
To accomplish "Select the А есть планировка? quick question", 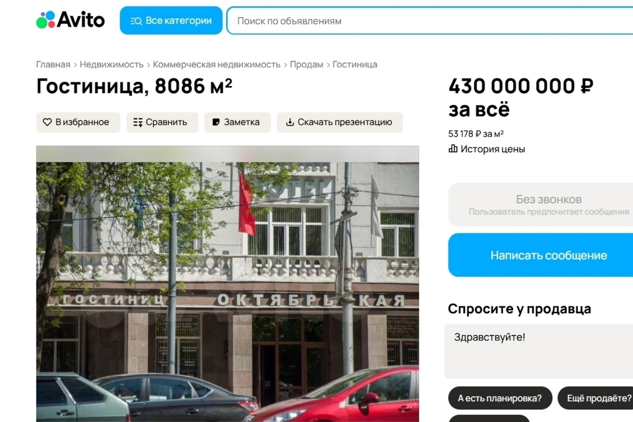I will pos(500,398).
